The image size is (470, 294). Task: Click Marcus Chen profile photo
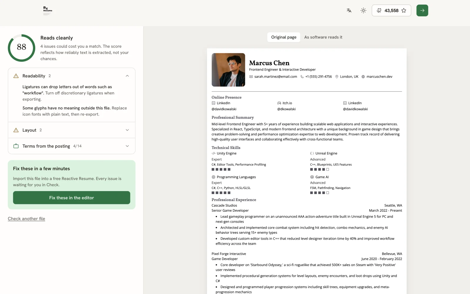[228, 70]
